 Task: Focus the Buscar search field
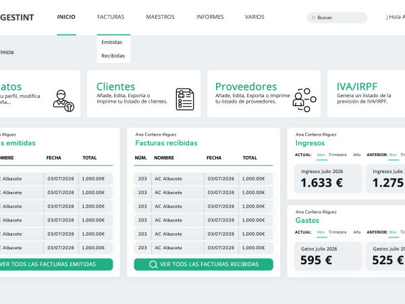pyautogui.click(x=337, y=18)
